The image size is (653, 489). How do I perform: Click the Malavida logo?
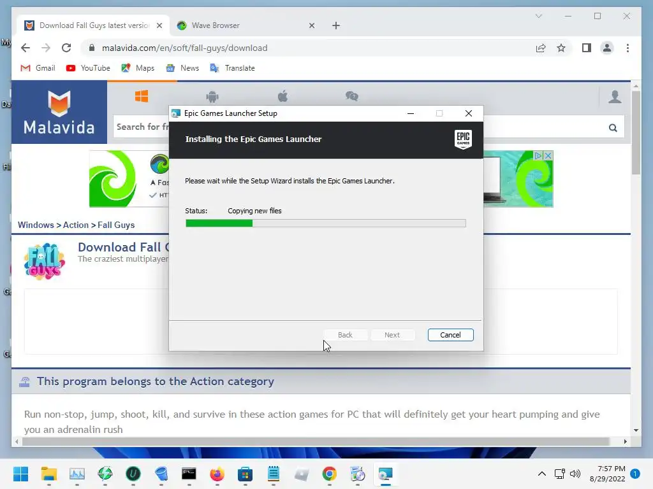59,112
